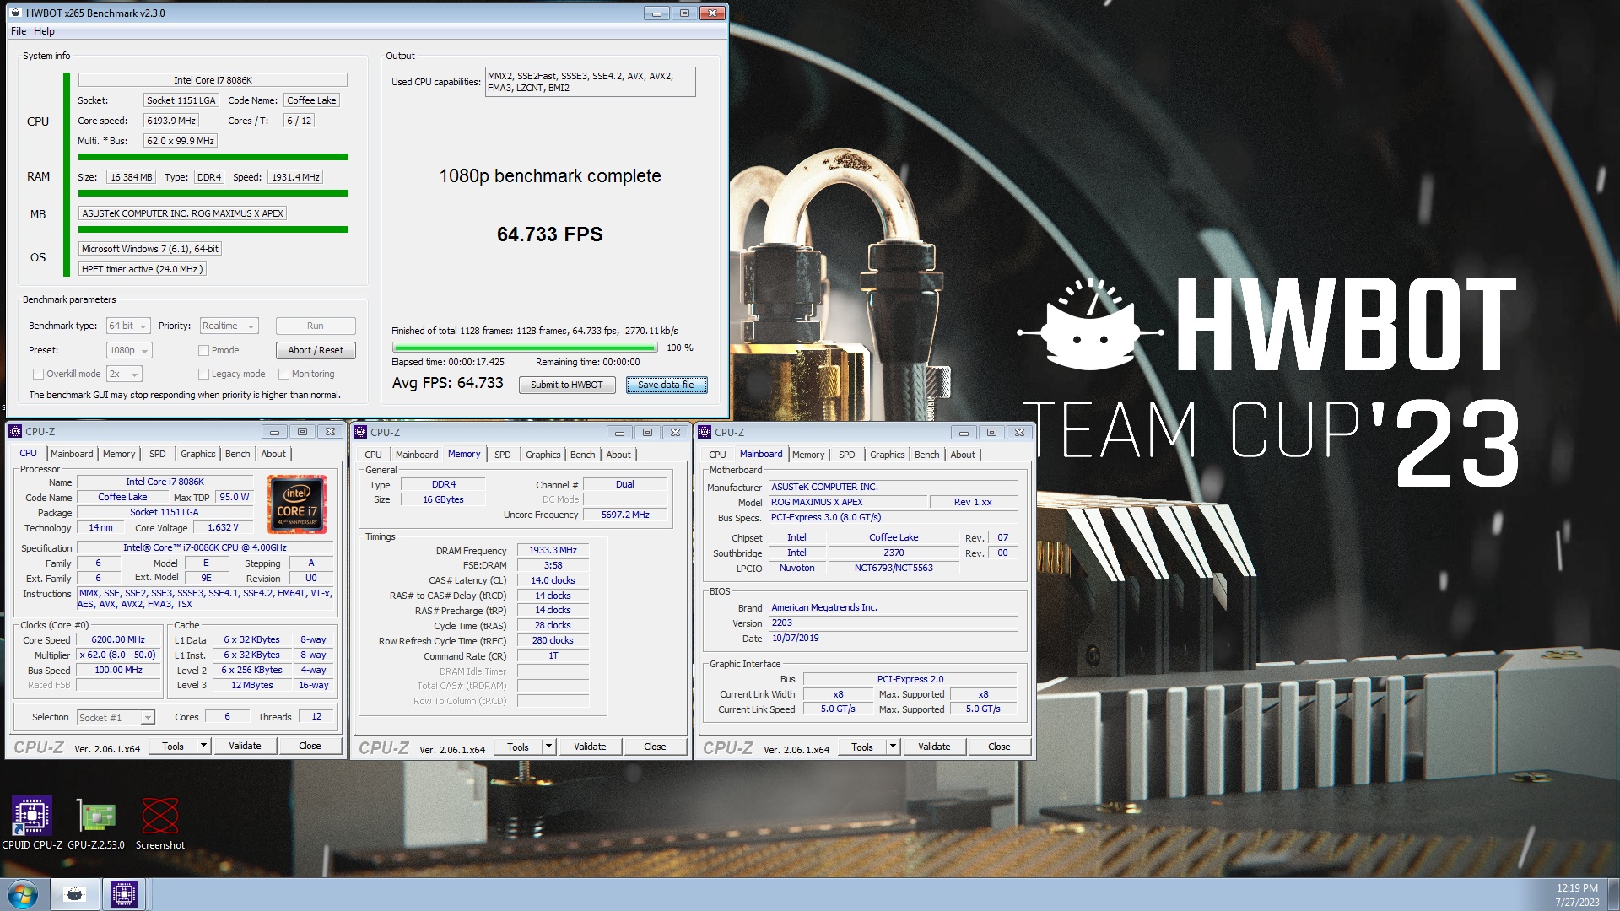Minimize the HWBOT x265 Benchmark window
This screenshot has height=911, width=1620.
656,13
